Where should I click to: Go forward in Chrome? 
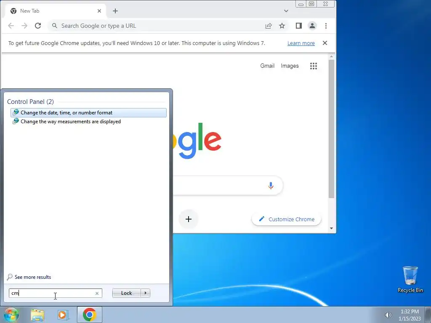(24, 26)
